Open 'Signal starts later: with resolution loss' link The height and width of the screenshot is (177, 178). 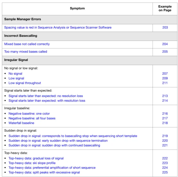coord(47,100)
